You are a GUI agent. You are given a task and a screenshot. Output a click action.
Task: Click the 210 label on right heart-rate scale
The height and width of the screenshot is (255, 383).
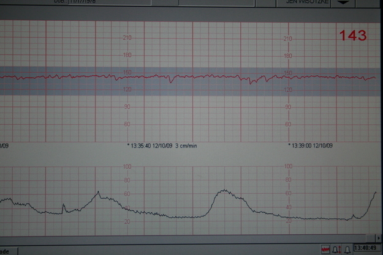coord(288,38)
